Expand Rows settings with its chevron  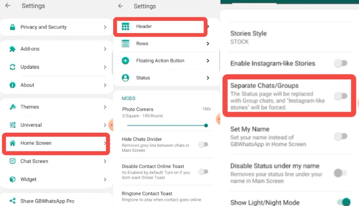pyautogui.click(x=207, y=44)
